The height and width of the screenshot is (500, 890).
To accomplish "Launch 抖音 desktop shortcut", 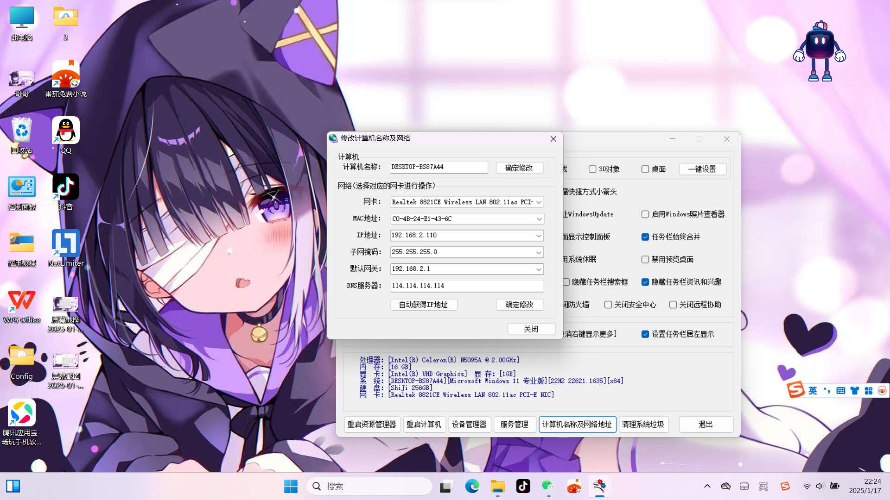I will click(x=65, y=193).
